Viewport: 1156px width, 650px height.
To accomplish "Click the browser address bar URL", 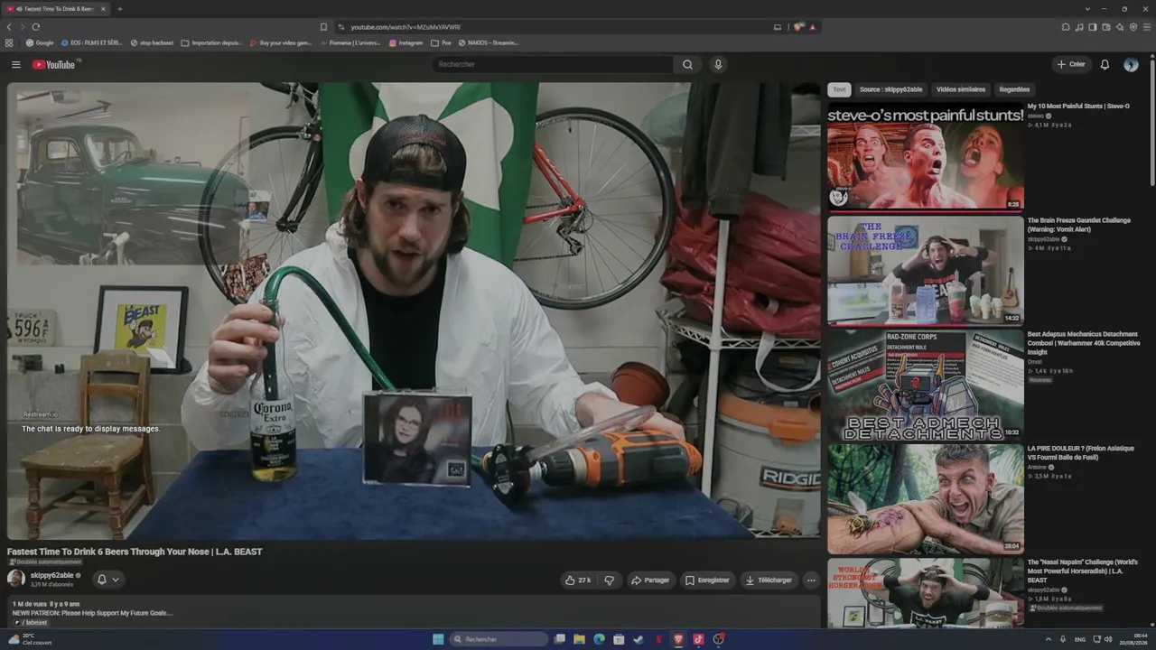I will [x=406, y=27].
